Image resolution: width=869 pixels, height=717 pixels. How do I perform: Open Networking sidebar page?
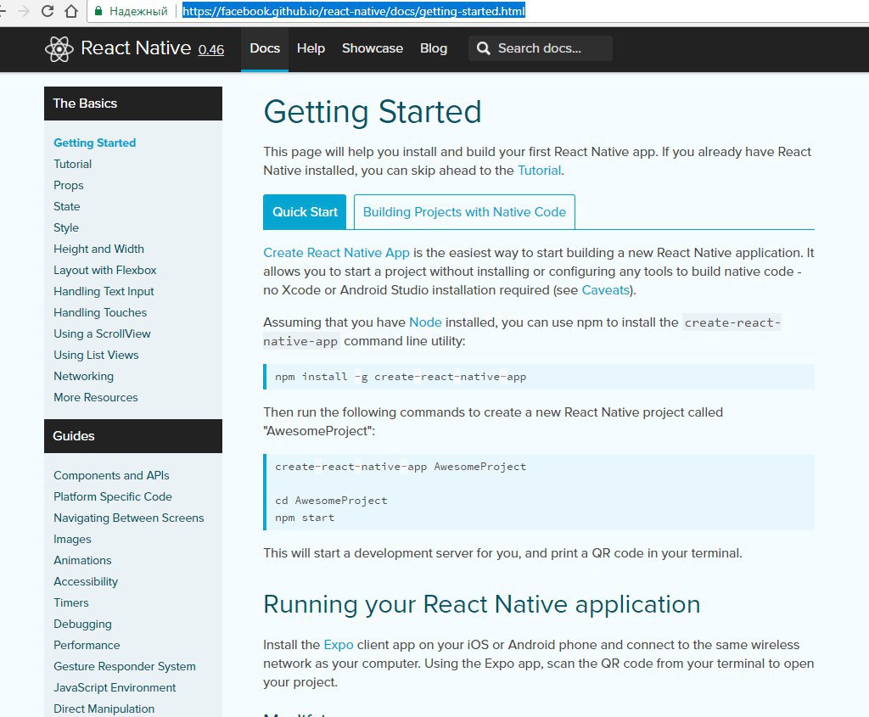84,376
